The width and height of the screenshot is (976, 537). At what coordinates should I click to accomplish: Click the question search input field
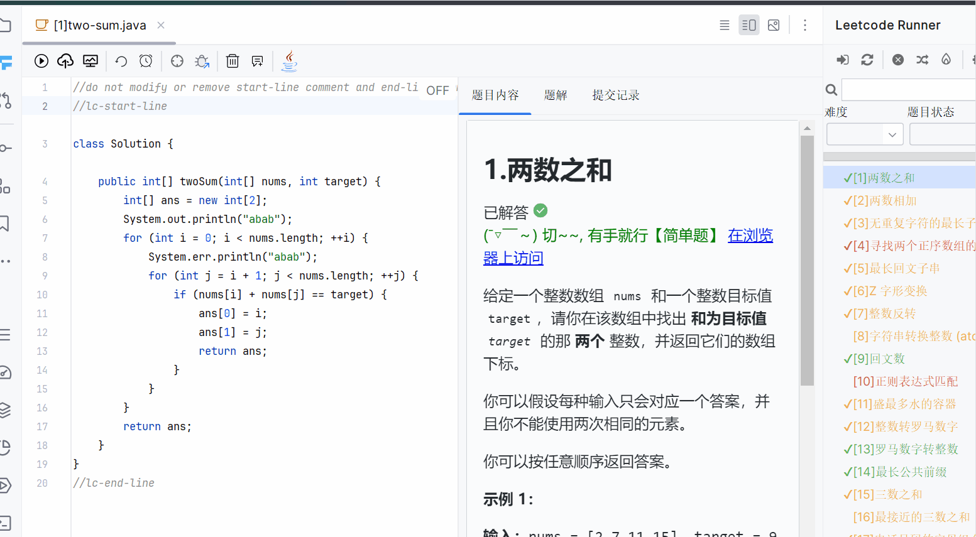click(x=909, y=90)
